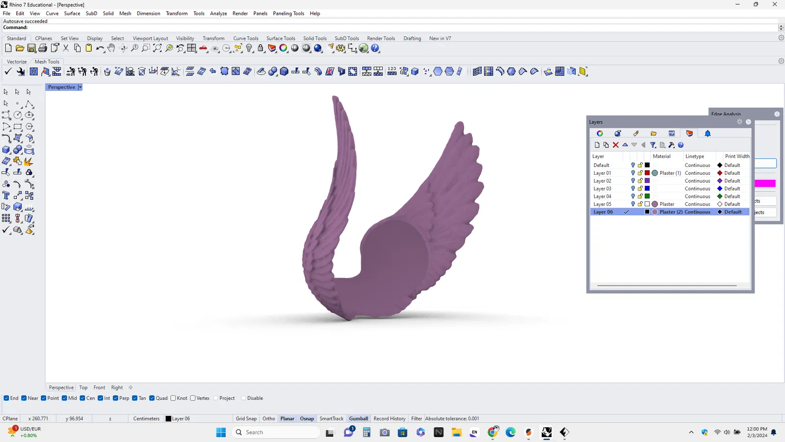Select the Circle tool in left sidebar
This screenshot has height=442, width=785.
(18, 115)
